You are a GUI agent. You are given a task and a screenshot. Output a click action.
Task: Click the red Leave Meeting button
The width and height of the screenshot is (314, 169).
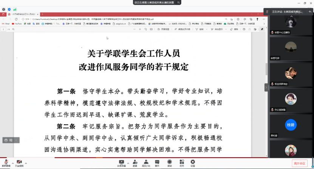point(299,163)
